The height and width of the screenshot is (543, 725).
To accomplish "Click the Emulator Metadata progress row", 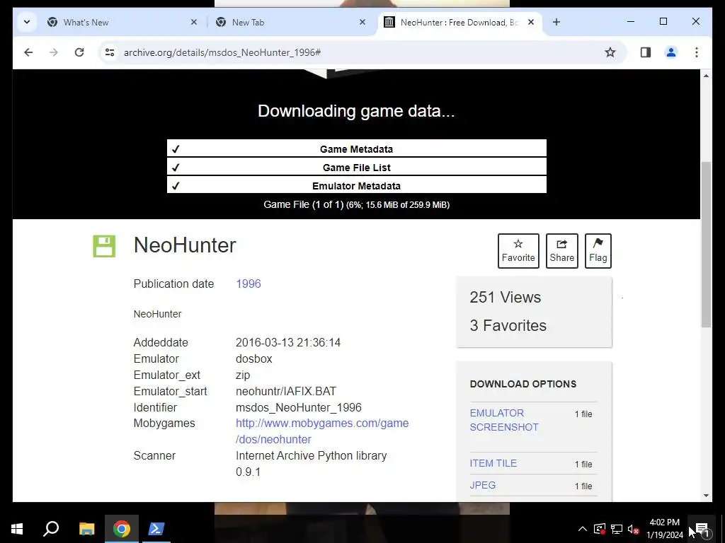I will click(357, 186).
